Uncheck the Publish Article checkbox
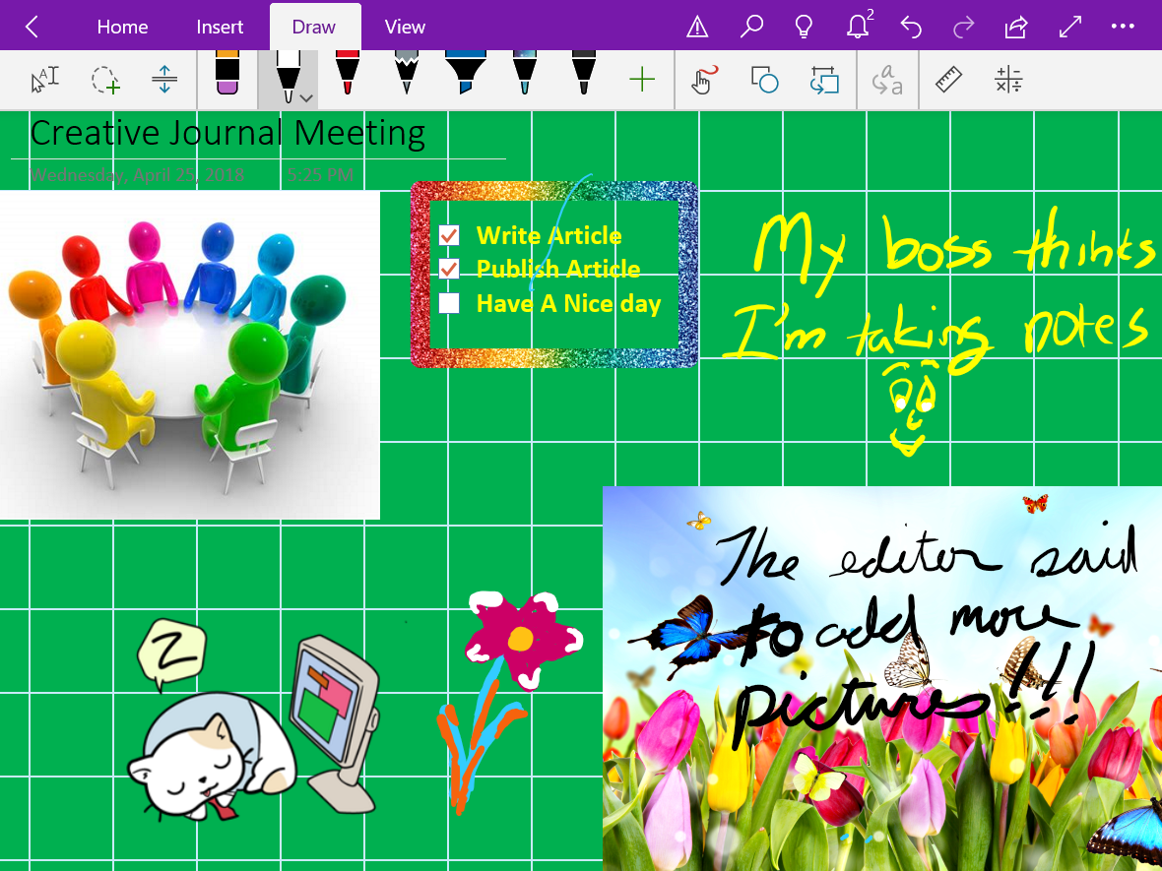The width and height of the screenshot is (1162, 871). (x=449, y=269)
